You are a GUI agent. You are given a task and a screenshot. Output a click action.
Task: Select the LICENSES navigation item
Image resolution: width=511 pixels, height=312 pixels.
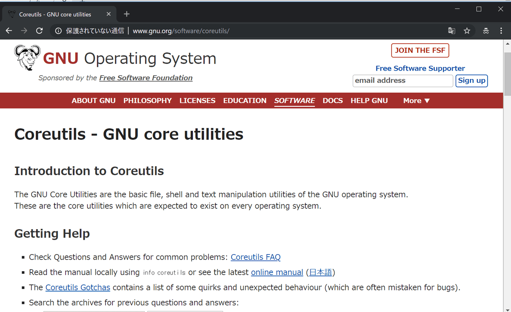pyautogui.click(x=197, y=101)
